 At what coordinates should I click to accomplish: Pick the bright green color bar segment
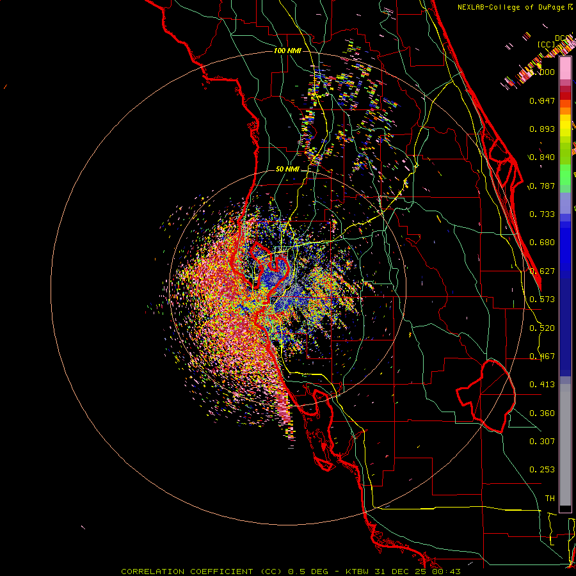click(x=565, y=175)
